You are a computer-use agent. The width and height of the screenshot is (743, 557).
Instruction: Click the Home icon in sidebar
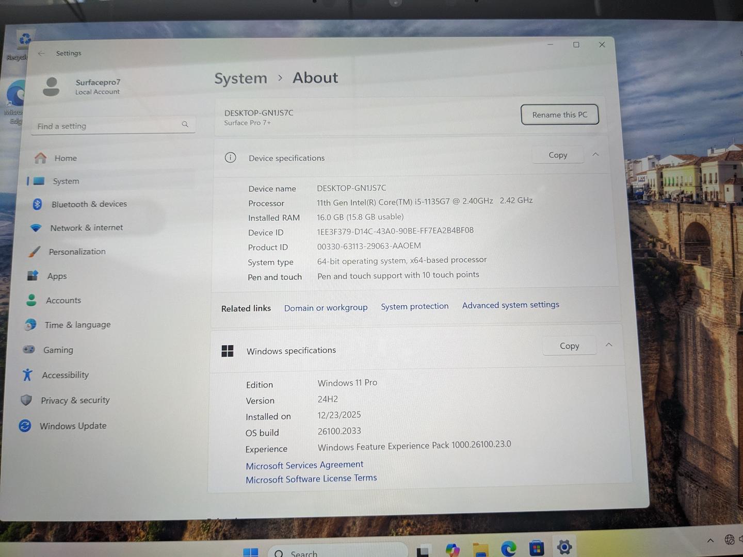pyautogui.click(x=40, y=158)
